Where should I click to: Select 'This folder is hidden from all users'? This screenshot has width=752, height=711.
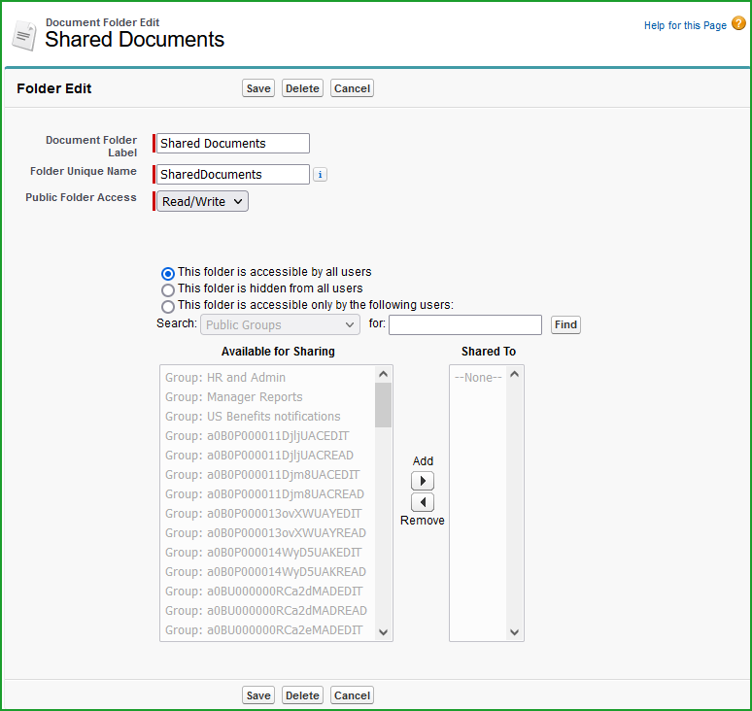click(168, 289)
